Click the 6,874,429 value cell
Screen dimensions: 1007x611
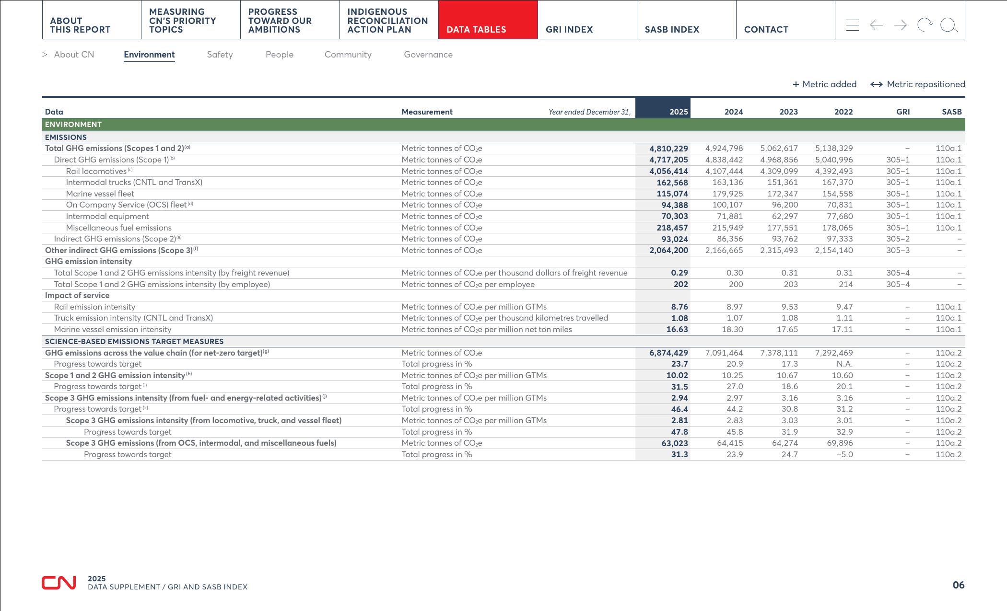coord(668,353)
